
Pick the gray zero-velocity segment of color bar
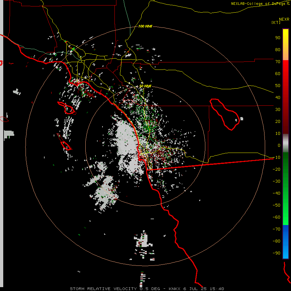(286, 143)
